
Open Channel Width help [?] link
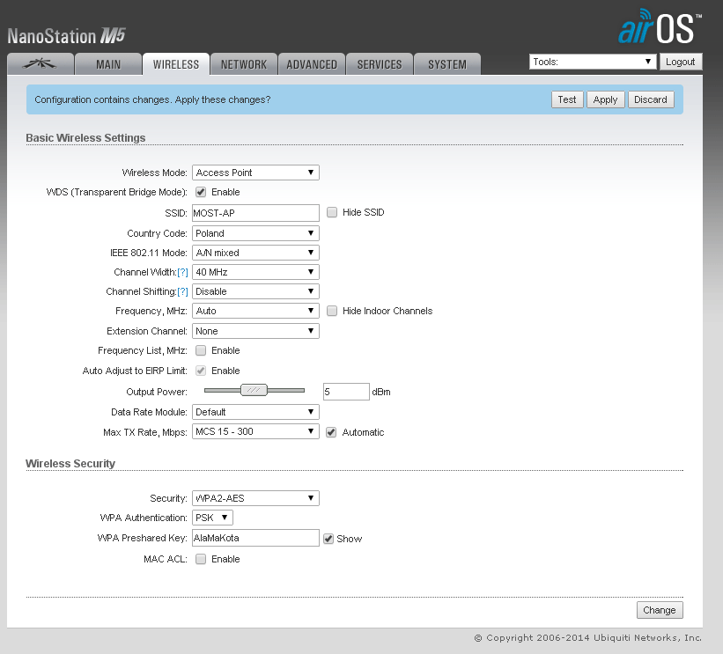(x=182, y=272)
